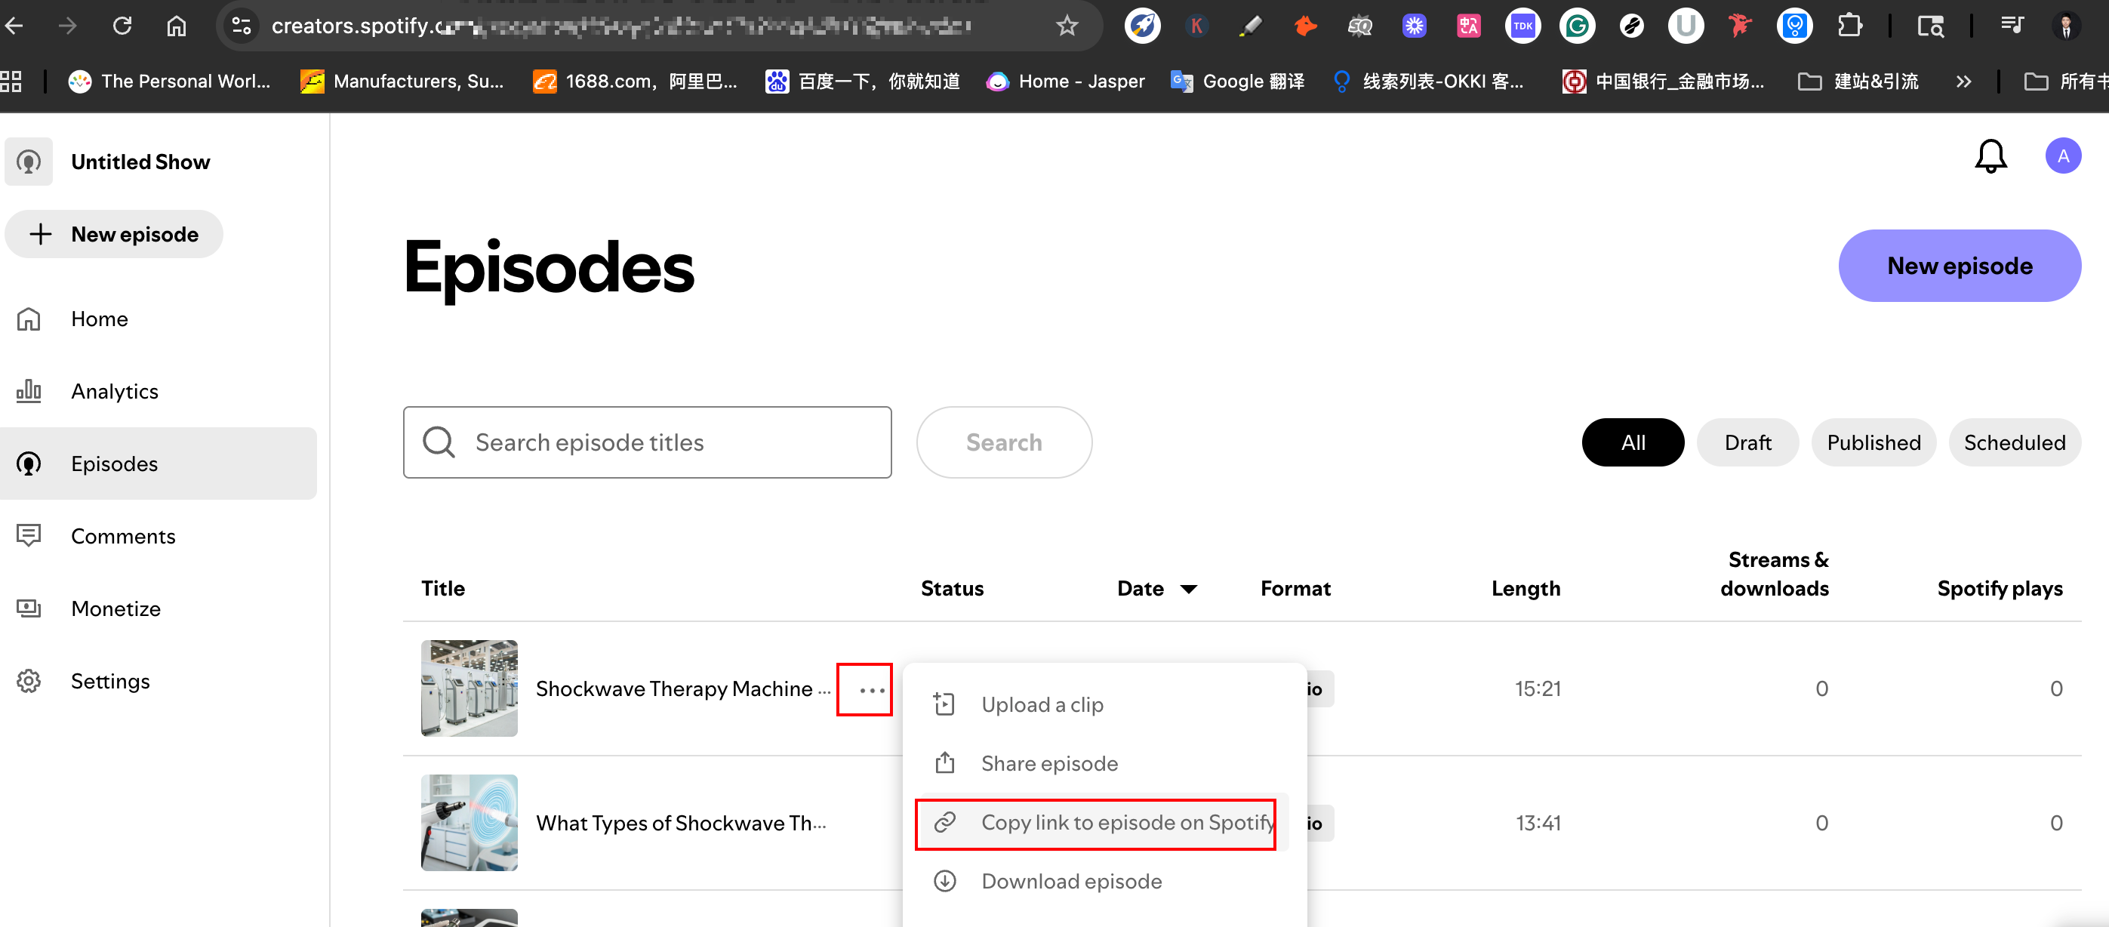Select Copy link to episode on Spotify
The height and width of the screenshot is (927, 2109).
pyautogui.click(x=1104, y=822)
